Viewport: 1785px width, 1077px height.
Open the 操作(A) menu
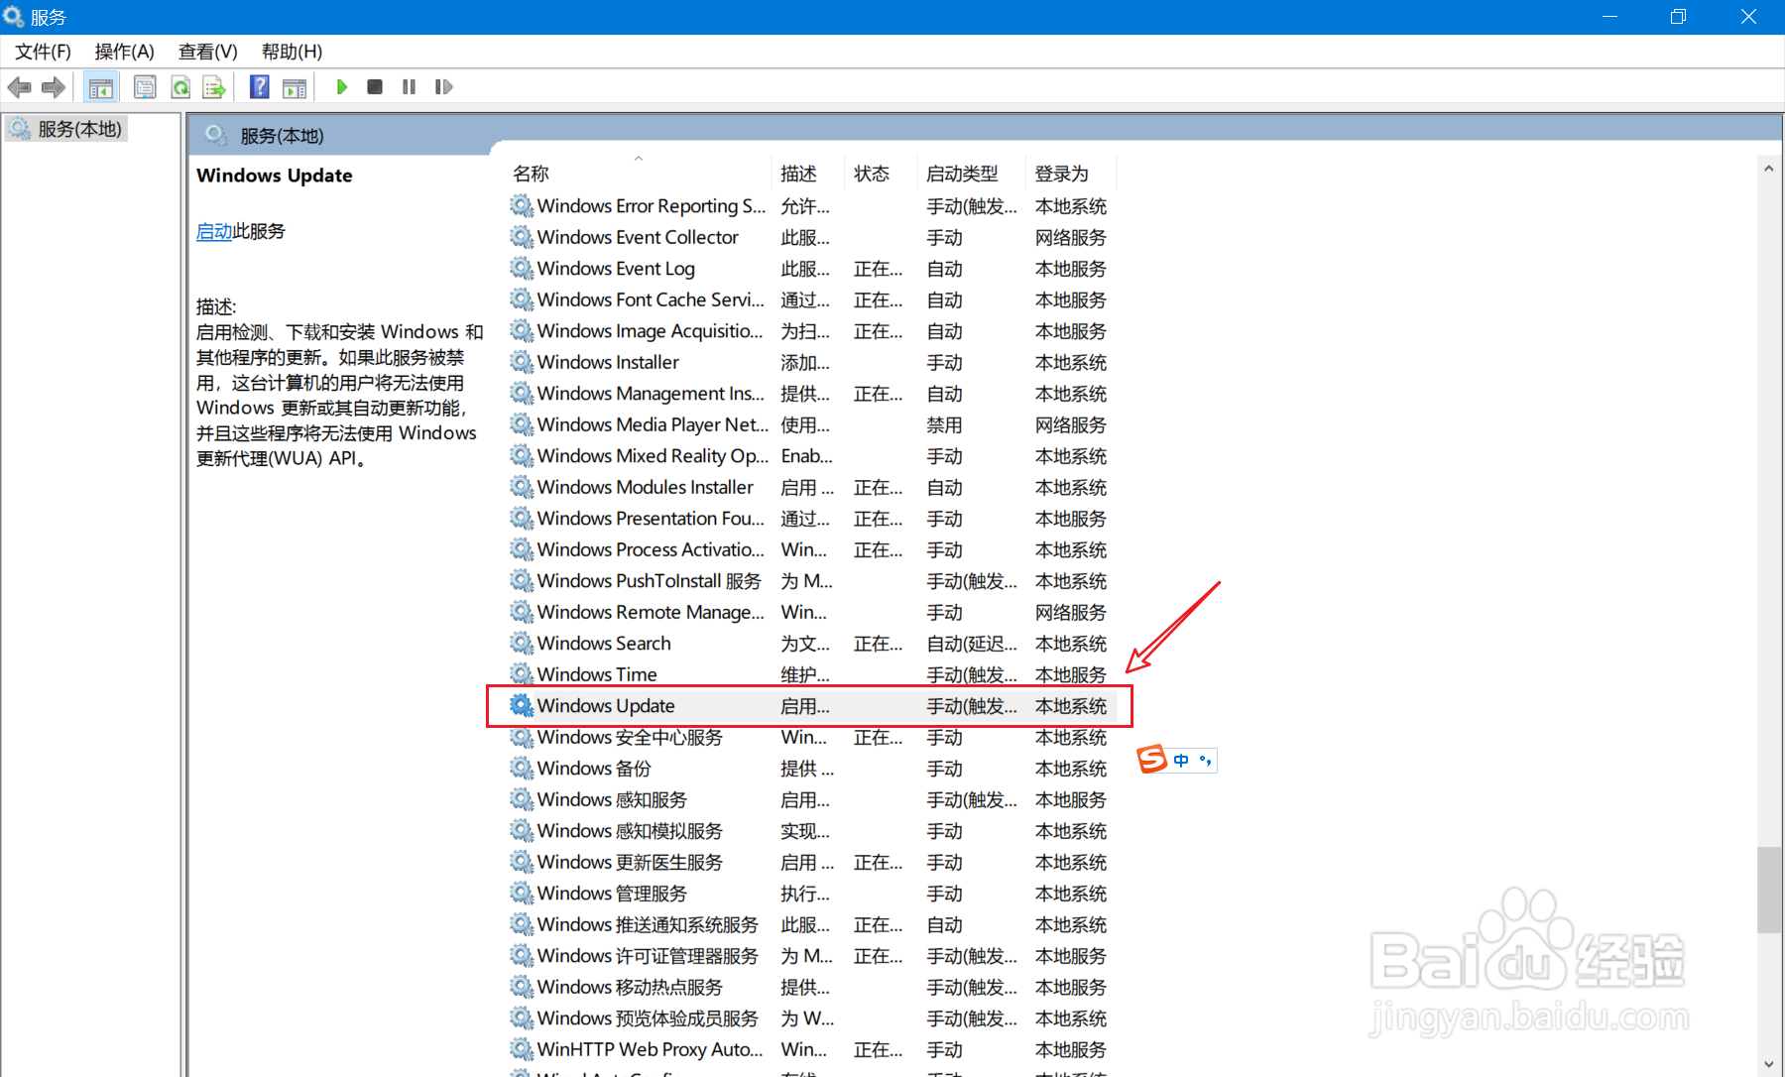tap(123, 51)
